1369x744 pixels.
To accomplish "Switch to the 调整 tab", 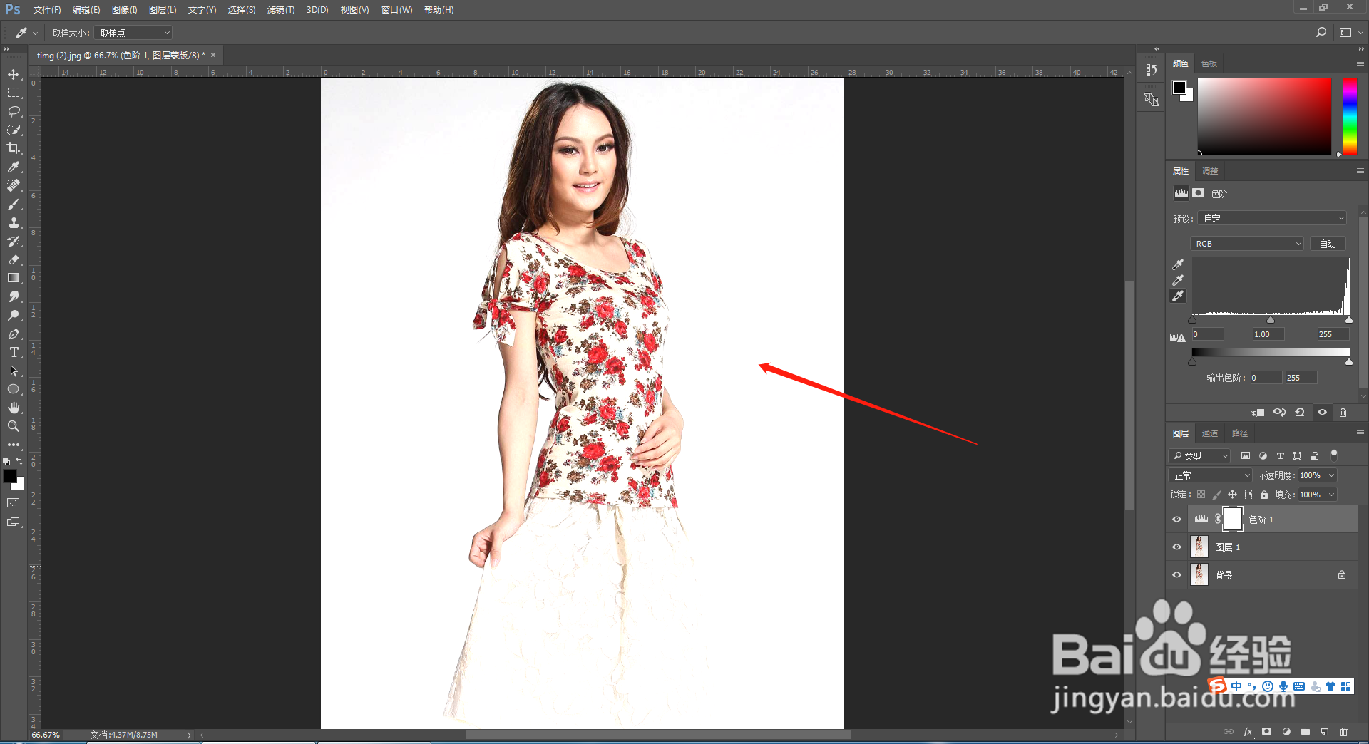I will (1210, 171).
